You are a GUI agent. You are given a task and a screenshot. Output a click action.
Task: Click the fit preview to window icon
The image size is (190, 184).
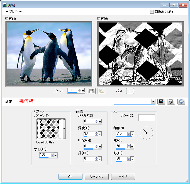91,91
